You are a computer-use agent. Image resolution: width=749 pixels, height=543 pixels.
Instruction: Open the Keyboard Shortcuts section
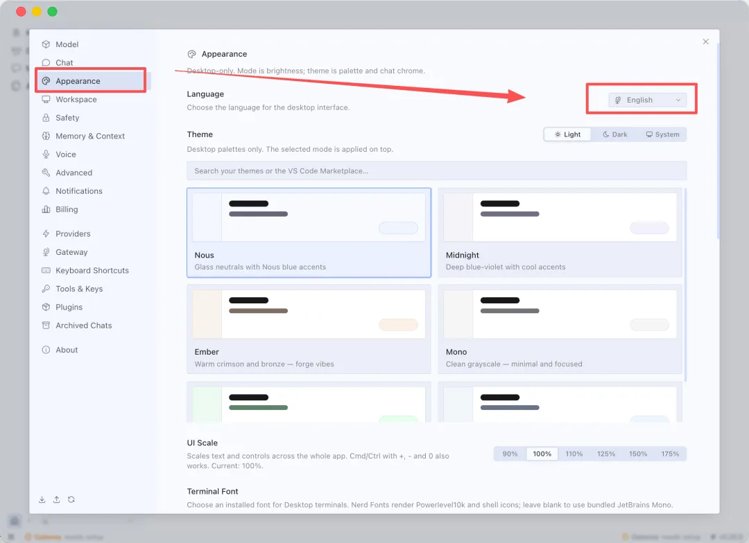point(93,271)
